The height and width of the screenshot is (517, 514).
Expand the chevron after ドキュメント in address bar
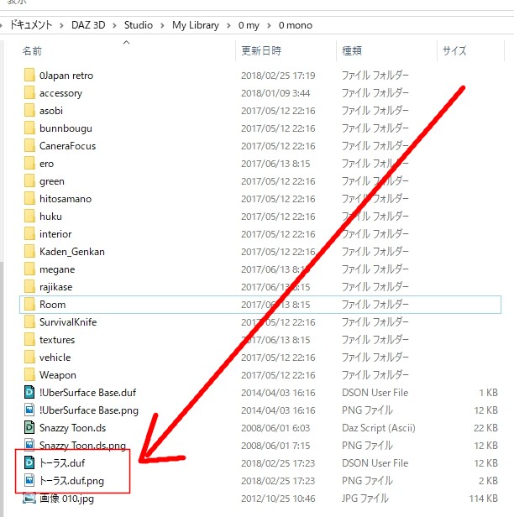point(61,25)
